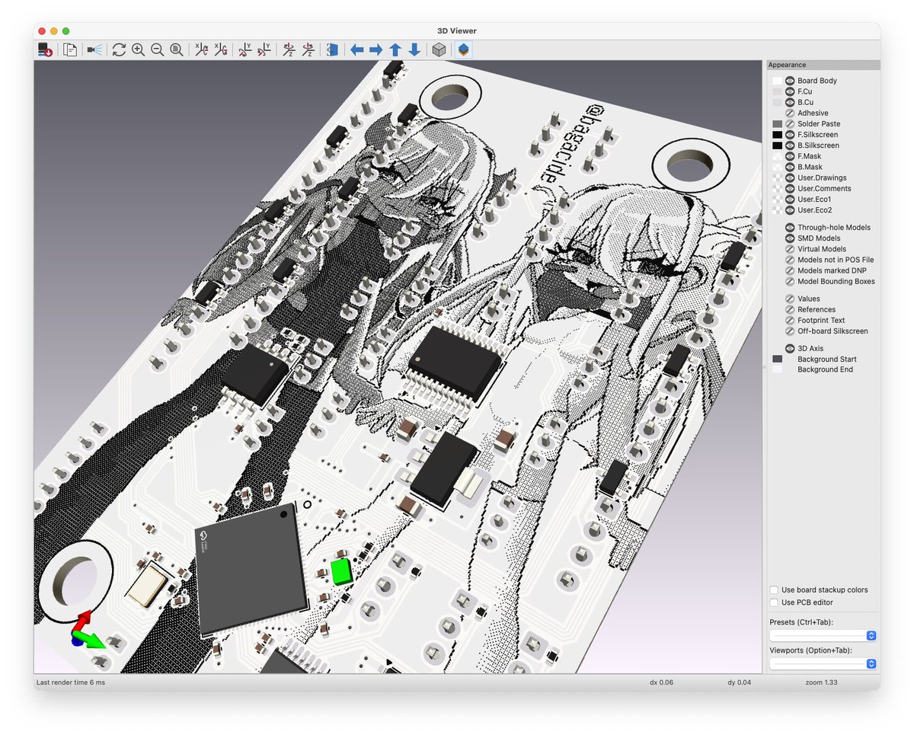Show Models not in POS File
The image size is (914, 735).
coord(790,260)
